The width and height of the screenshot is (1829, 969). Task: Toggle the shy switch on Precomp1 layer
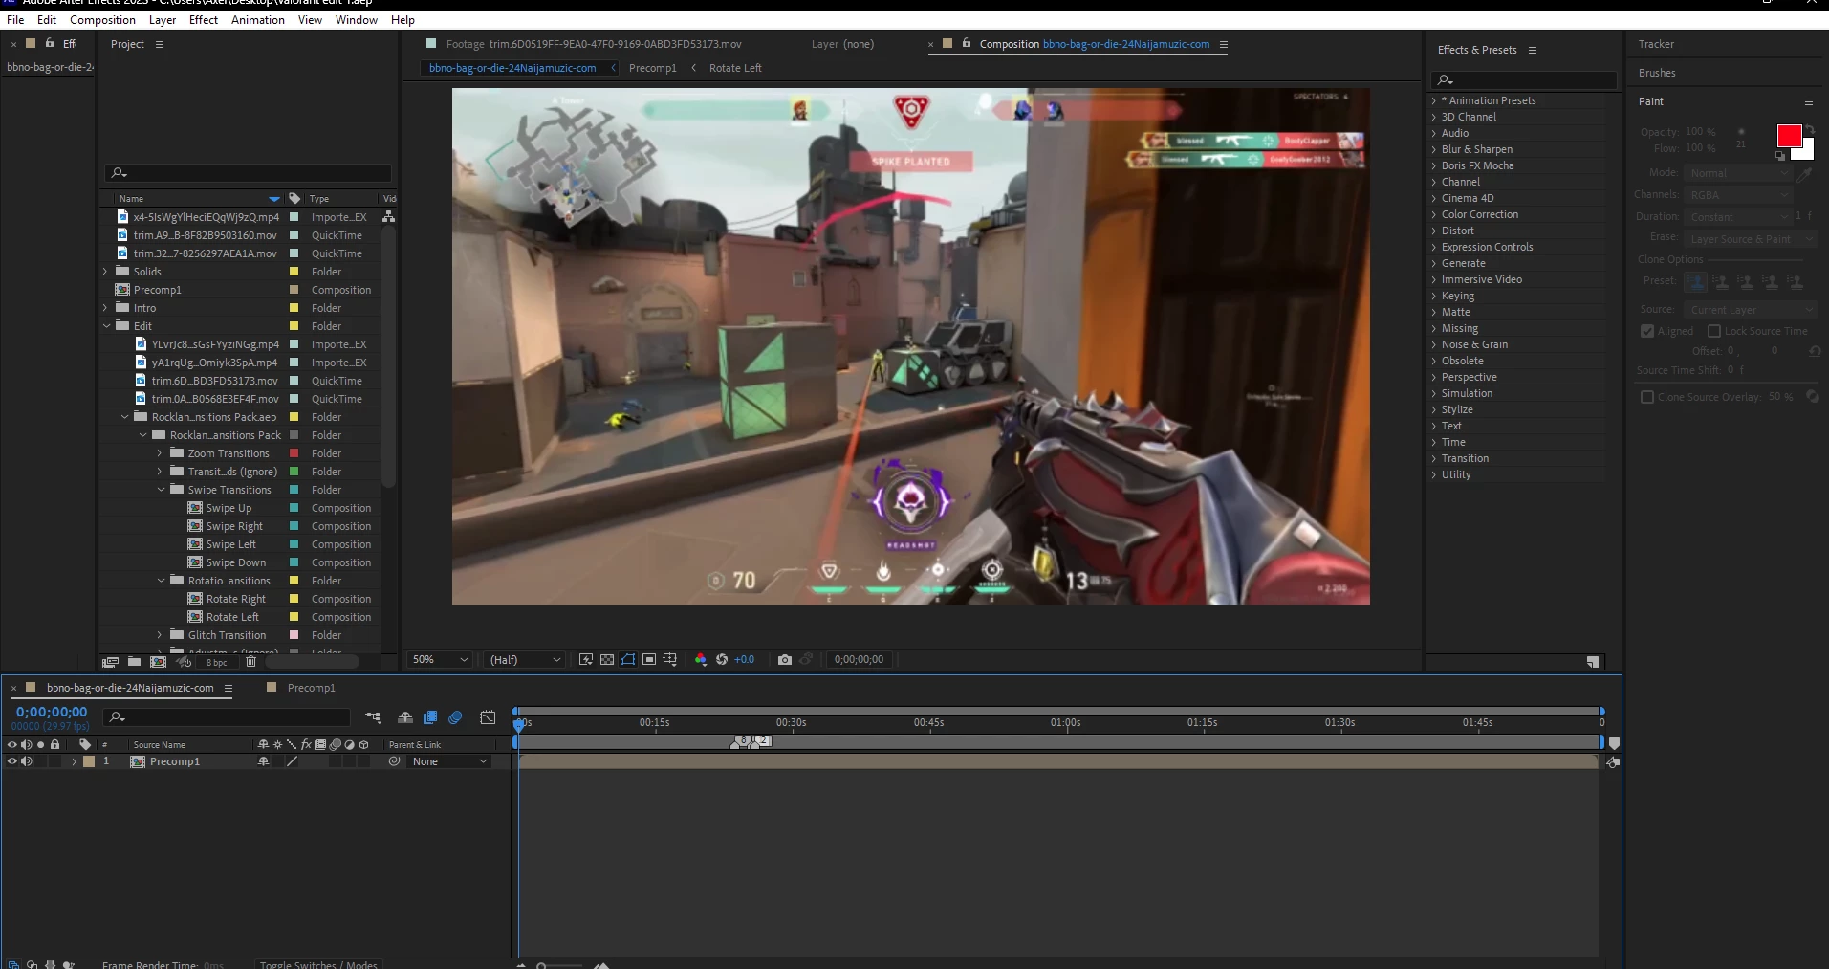click(263, 761)
